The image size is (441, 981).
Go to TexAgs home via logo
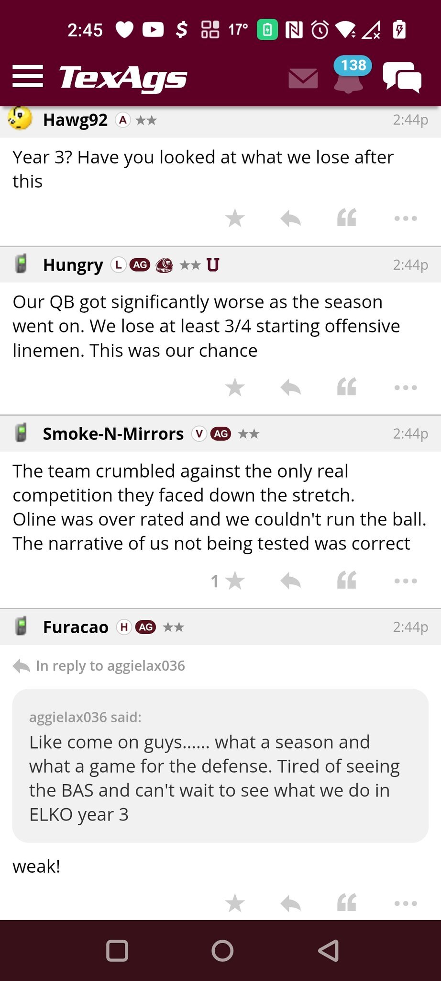pos(123,78)
